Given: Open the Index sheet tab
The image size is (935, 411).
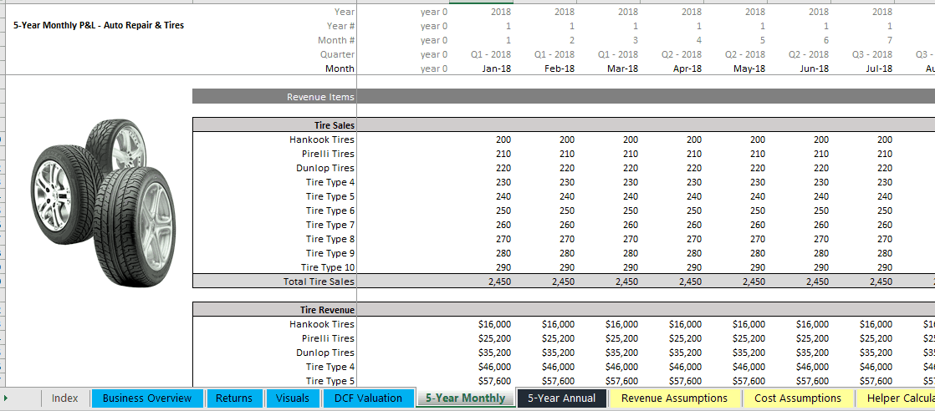Looking at the screenshot, I should coord(65,398).
